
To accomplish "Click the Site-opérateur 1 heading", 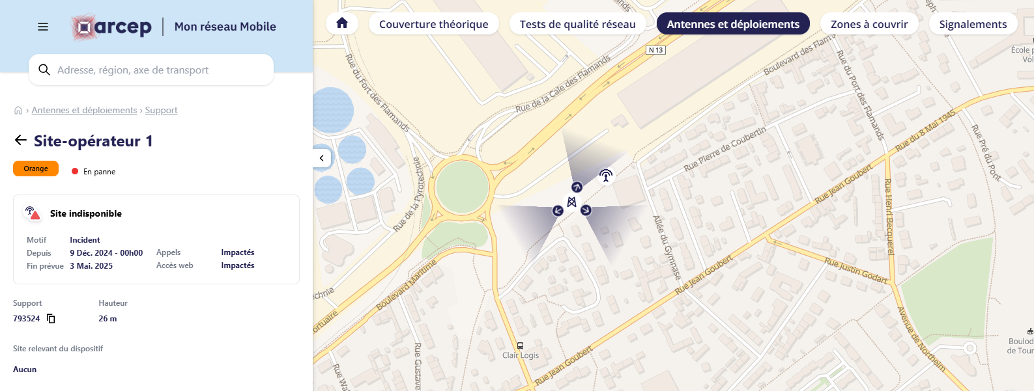I will pos(93,141).
